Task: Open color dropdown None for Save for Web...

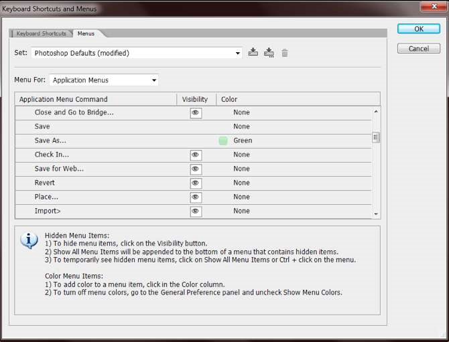Action: [x=241, y=169]
